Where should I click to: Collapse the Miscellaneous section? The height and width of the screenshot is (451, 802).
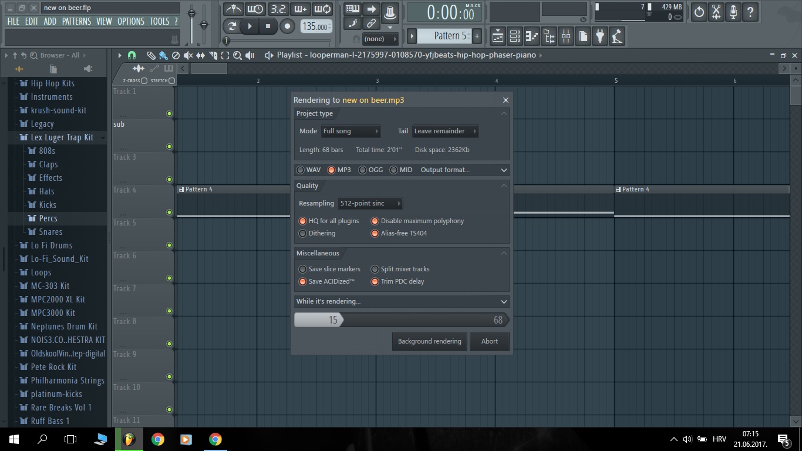tap(504, 253)
